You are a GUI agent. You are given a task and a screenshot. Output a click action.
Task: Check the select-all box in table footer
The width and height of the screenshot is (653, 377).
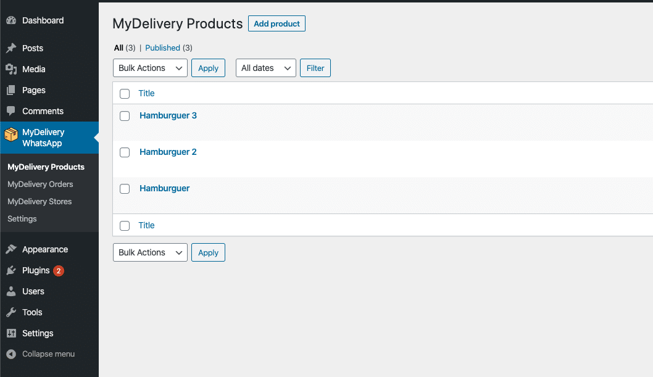[x=125, y=226]
